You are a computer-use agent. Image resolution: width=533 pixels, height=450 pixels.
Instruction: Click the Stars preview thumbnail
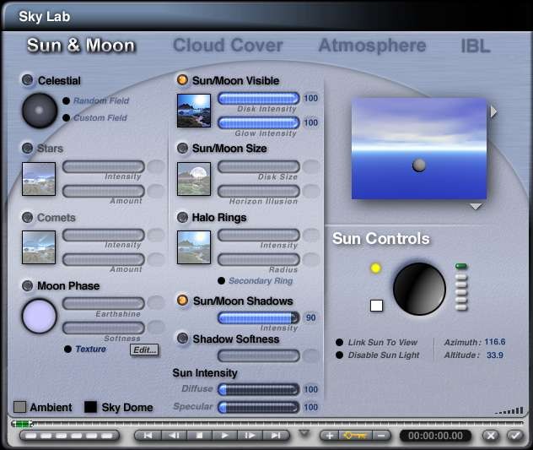tap(39, 179)
